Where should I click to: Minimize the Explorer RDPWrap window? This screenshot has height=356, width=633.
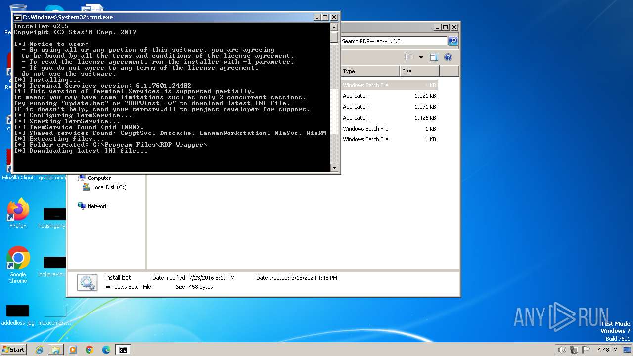click(x=437, y=27)
